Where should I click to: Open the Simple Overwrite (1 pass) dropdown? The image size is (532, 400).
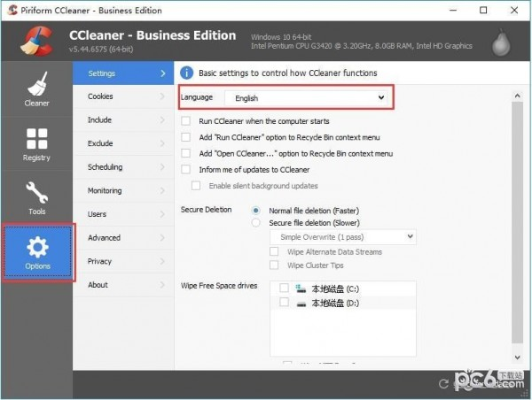[x=342, y=237]
